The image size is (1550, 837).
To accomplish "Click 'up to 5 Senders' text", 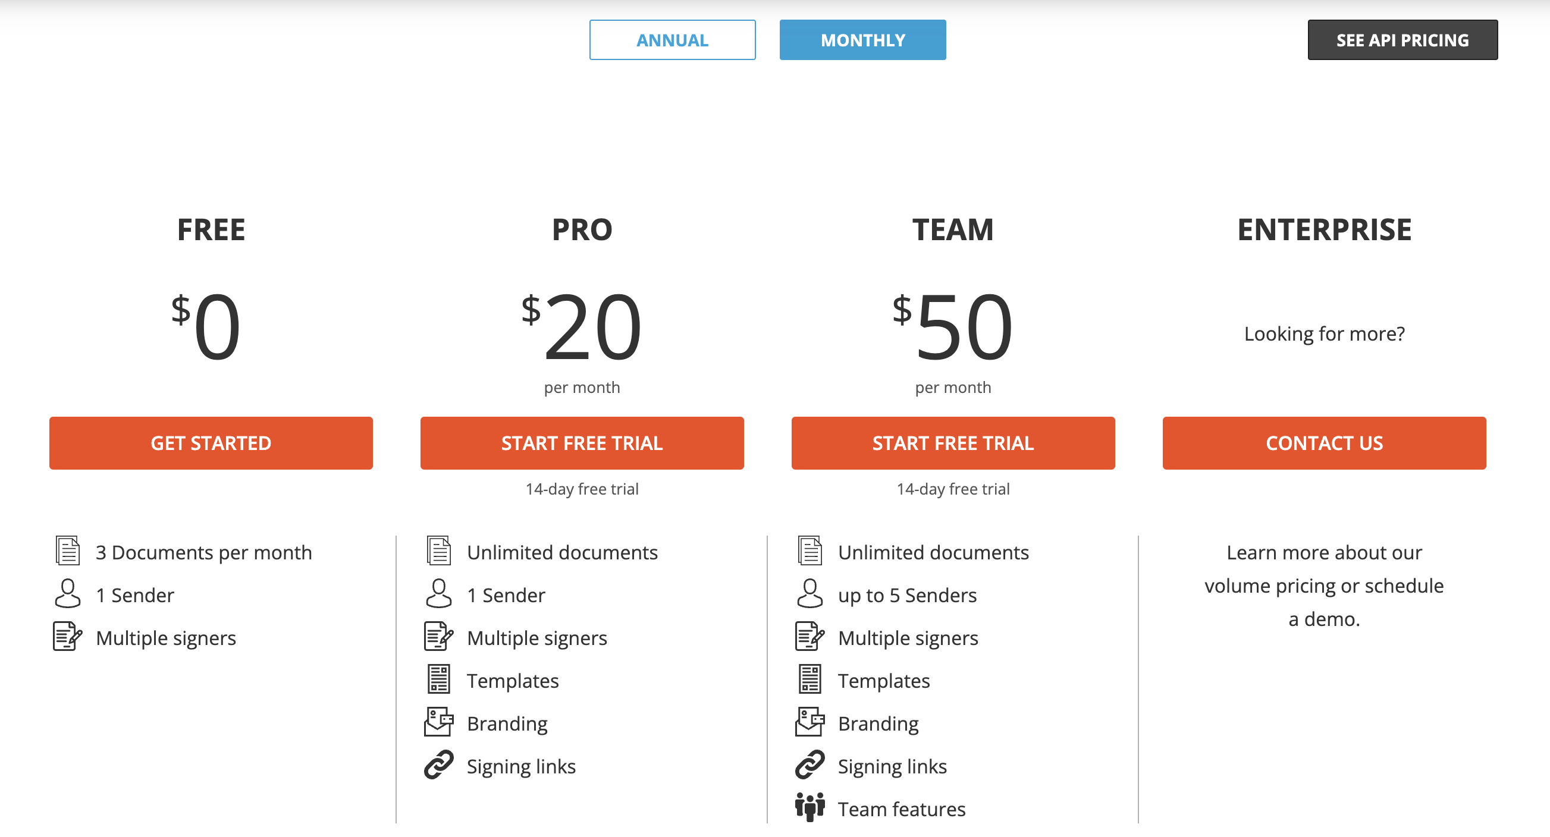I will (x=908, y=594).
